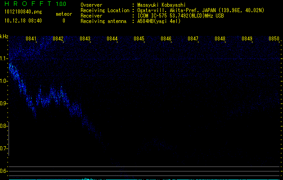
Task: Click the cyan signal-level trace at the bottom
Action: click(x=144, y=179)
